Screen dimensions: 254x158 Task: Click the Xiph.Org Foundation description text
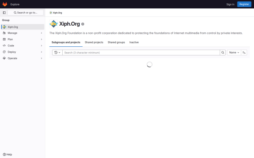(146, 33)
